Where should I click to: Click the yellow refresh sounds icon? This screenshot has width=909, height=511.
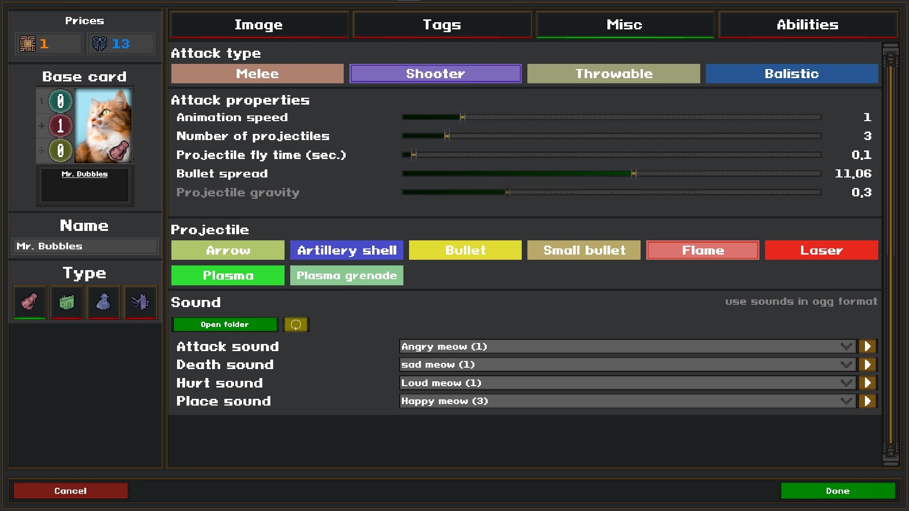tap(296, 325)
